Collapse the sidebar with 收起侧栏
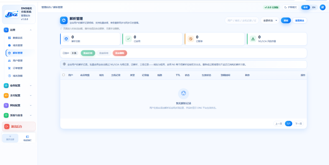Viewport: 329px width, 165px height. [27, 138]
